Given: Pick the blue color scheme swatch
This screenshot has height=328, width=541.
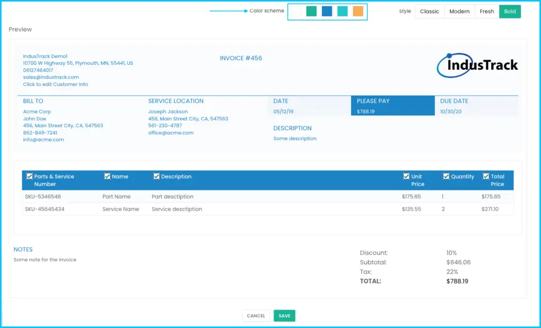Looking at the screenshot, I should click(327, 11).
